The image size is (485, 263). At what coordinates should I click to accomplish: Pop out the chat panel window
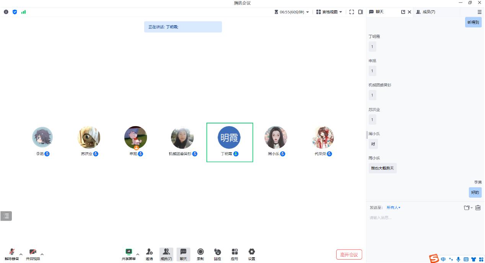tap(403, 12)
